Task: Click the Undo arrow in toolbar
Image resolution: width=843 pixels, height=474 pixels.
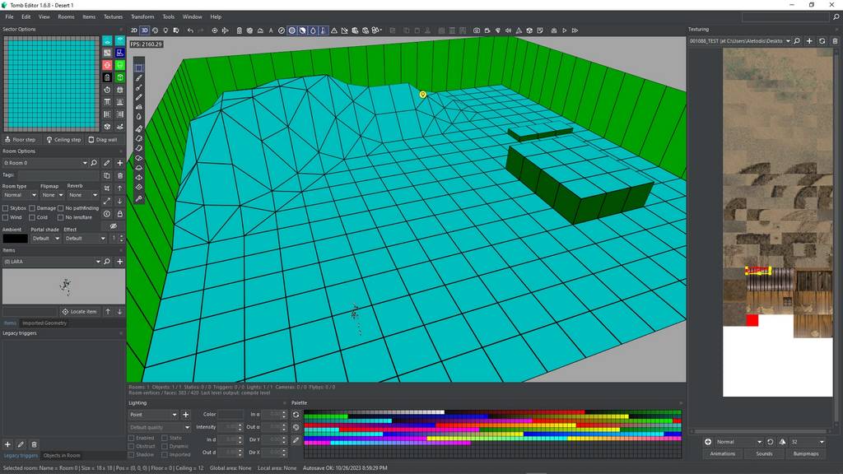Action: (x=190, y=30)
